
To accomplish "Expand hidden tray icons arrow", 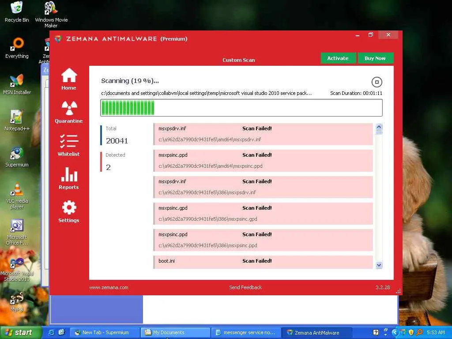I will 395,332.
